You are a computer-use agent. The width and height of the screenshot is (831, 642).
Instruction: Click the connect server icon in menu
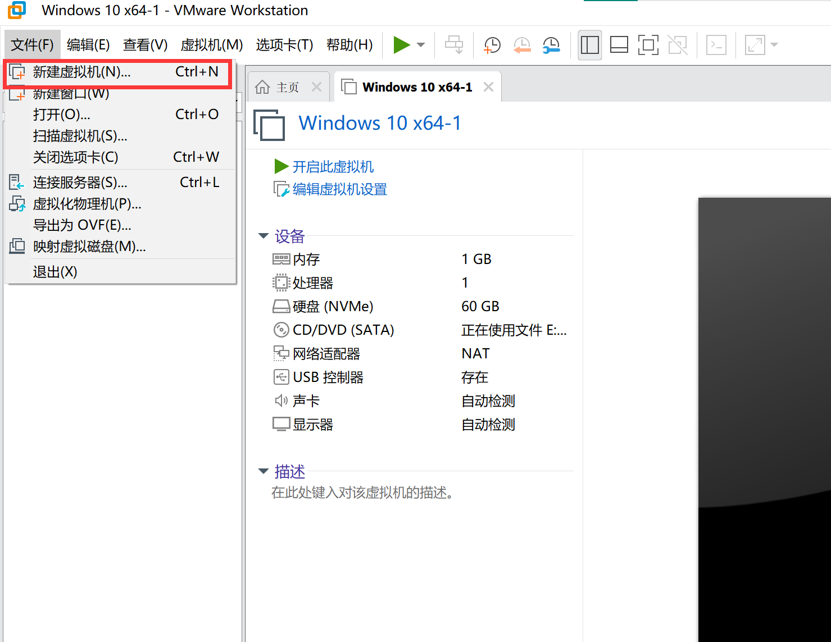(17, 183)
